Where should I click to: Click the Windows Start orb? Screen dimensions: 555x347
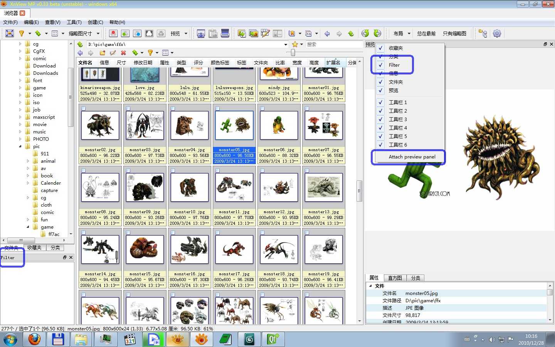(x=11, y=339)
